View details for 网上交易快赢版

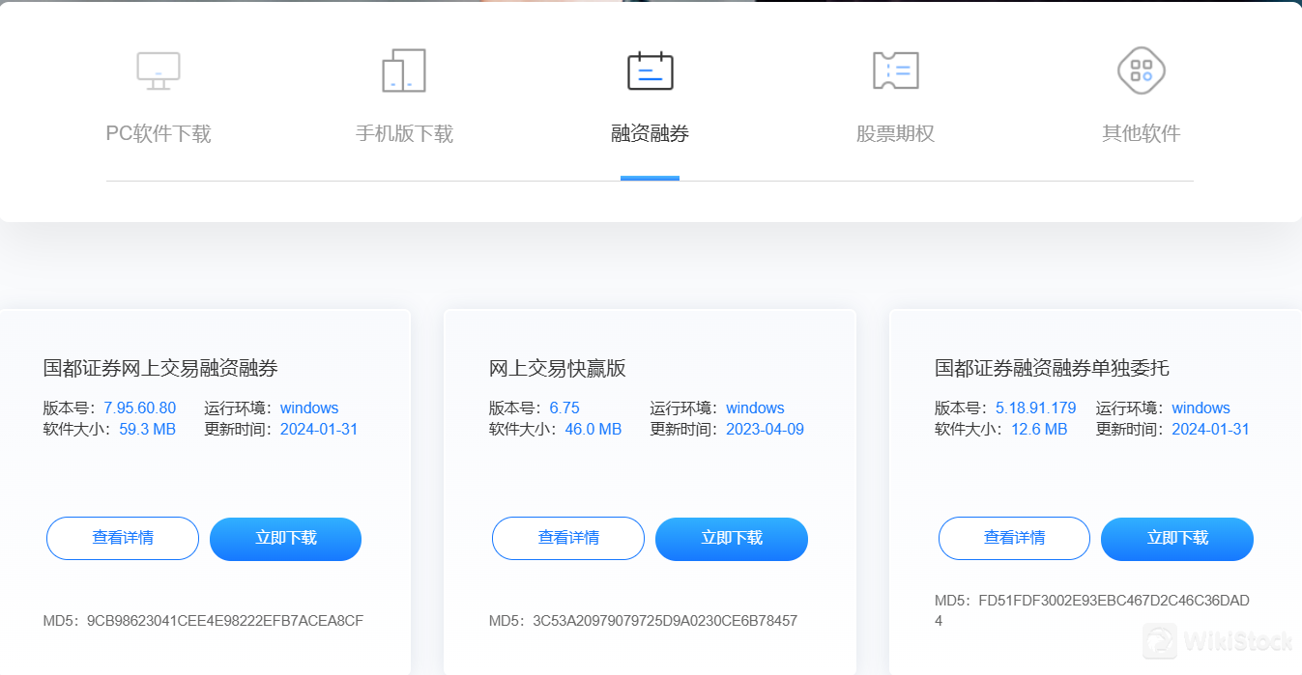point(568,539)
